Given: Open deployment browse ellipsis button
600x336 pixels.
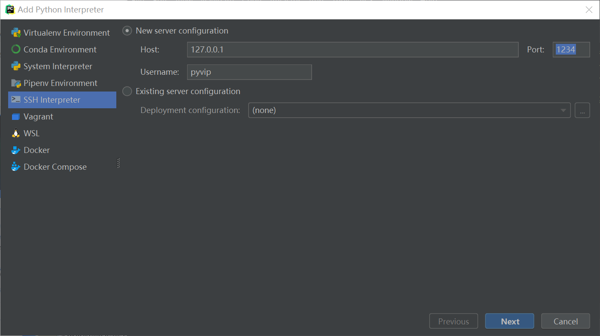Looking at the screenshot, I should [x=582, y=110].
